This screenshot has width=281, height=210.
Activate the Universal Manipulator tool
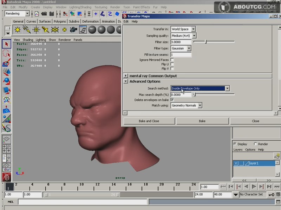pos(7,100)
